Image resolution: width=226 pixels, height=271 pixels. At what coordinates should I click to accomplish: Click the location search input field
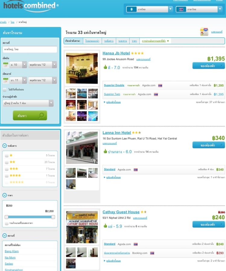(x=30, y=49)
